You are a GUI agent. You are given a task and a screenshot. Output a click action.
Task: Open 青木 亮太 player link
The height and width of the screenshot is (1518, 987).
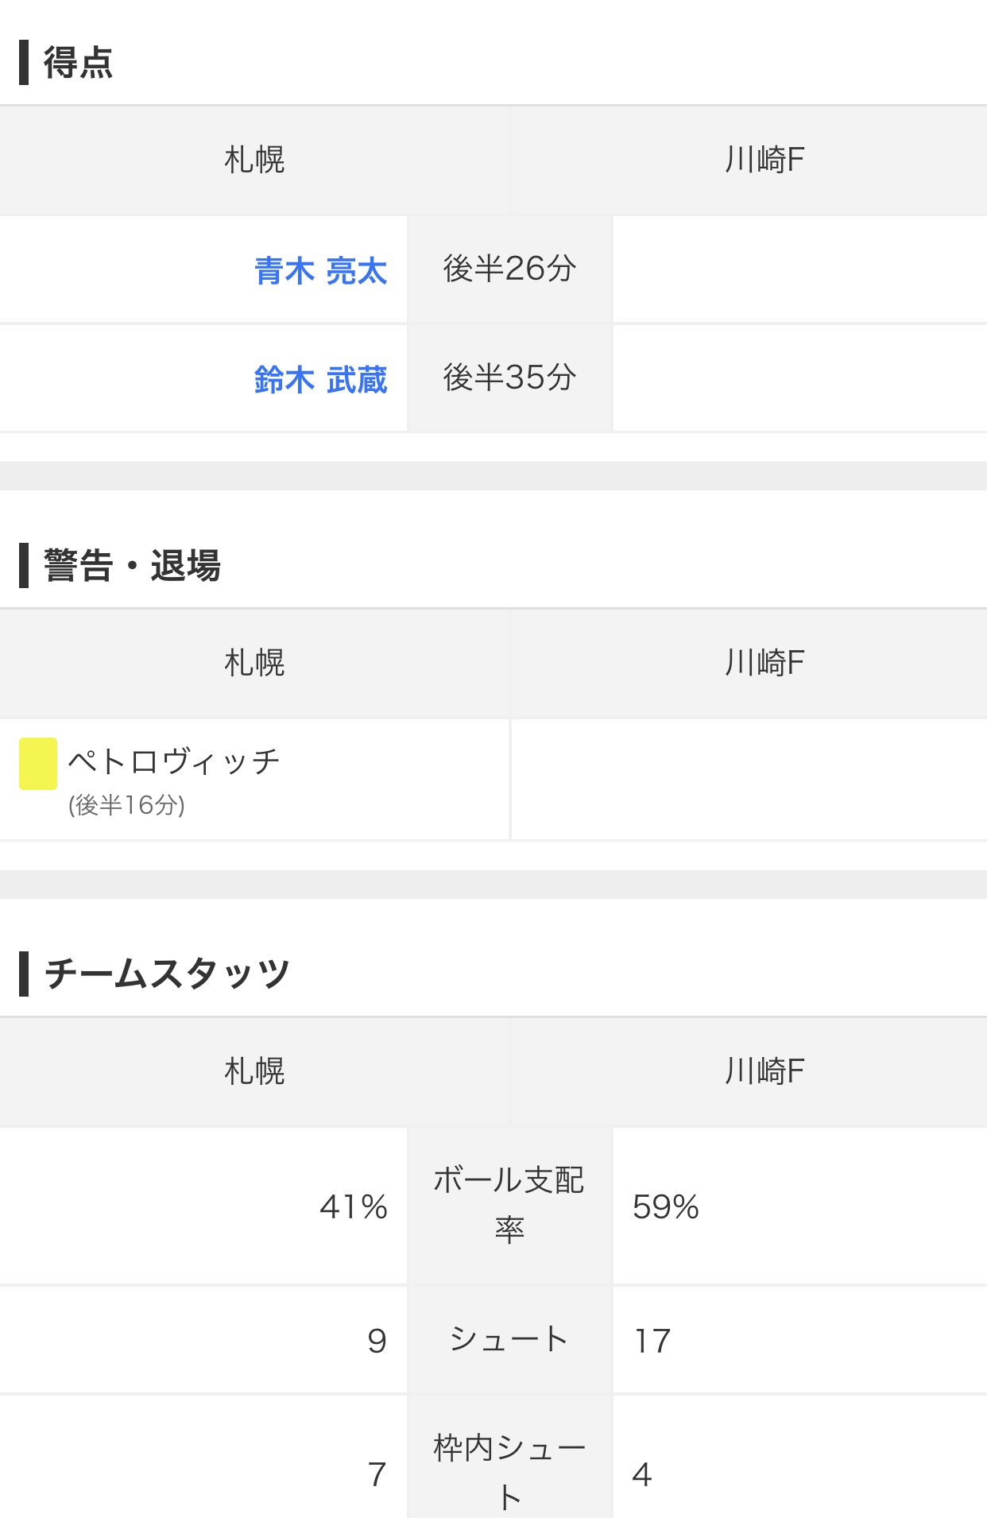(320, 271)
